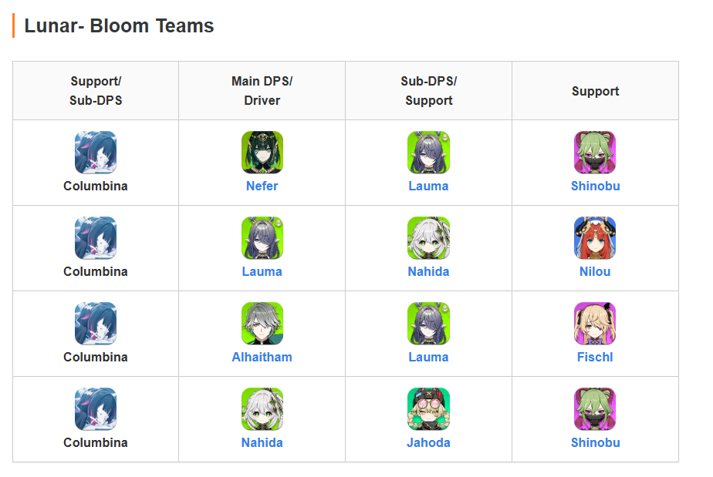Open the Shinobu link in Nefer's team row

pyautogui.click(x=595, y=186)
